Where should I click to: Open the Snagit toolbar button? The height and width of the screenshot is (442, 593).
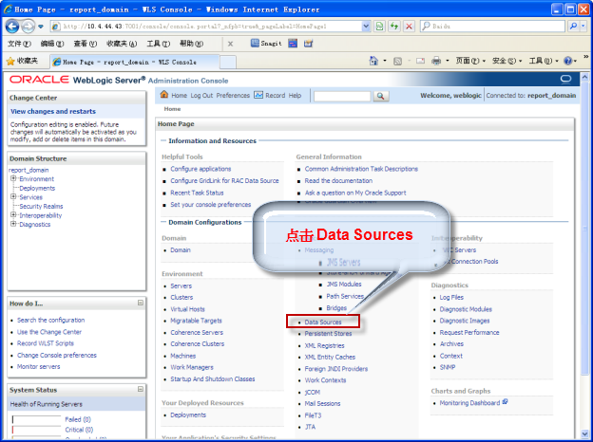point(267,44)
